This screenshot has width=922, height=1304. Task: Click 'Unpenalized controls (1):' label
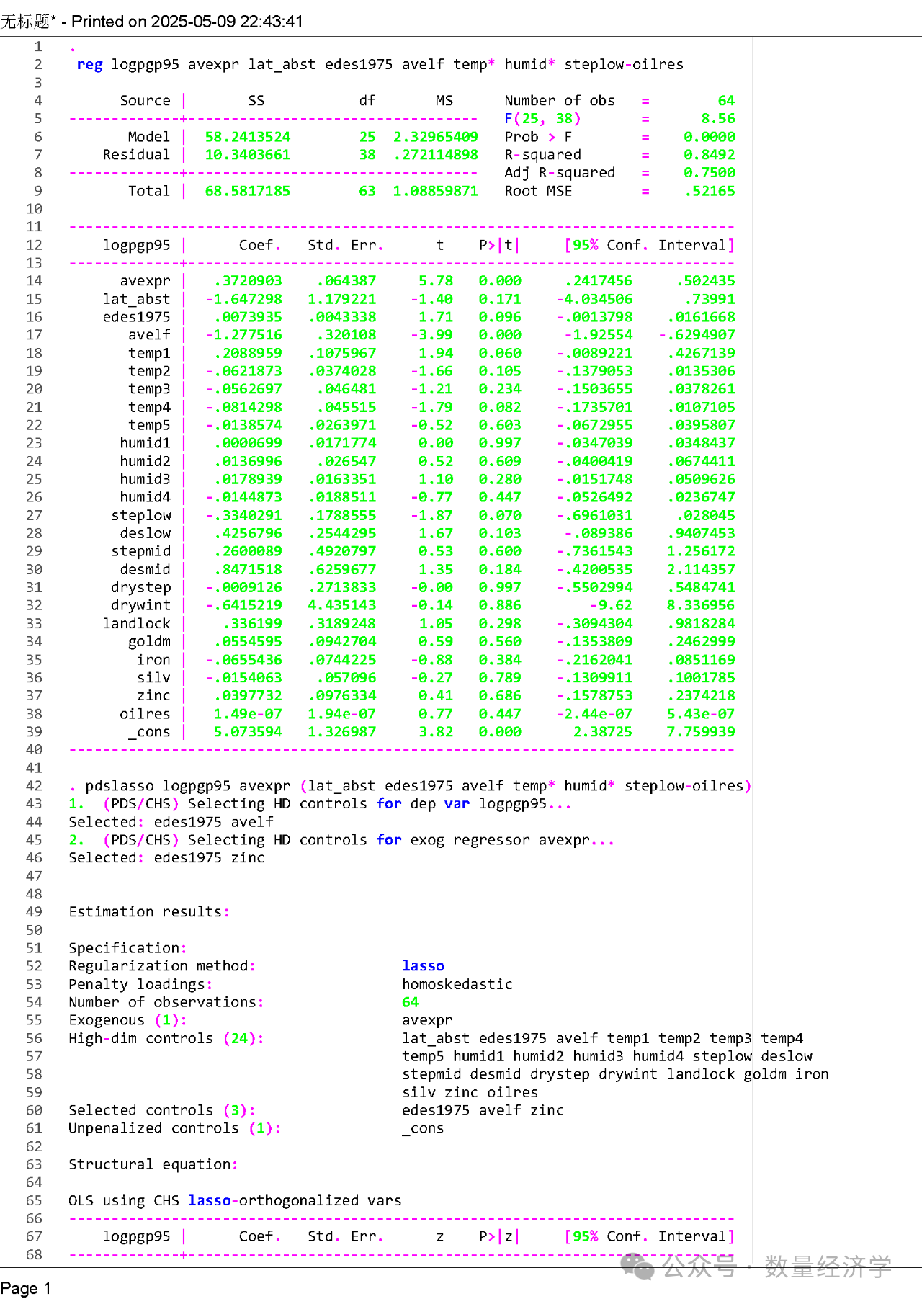click(175, 1128)
